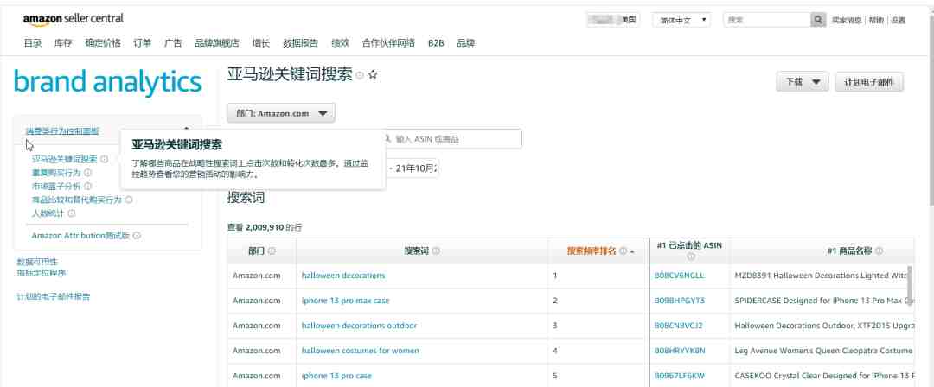Screen dimensions: 934x387
Task: Open the marketplace selector showing 美国
Action: (612, 20)
